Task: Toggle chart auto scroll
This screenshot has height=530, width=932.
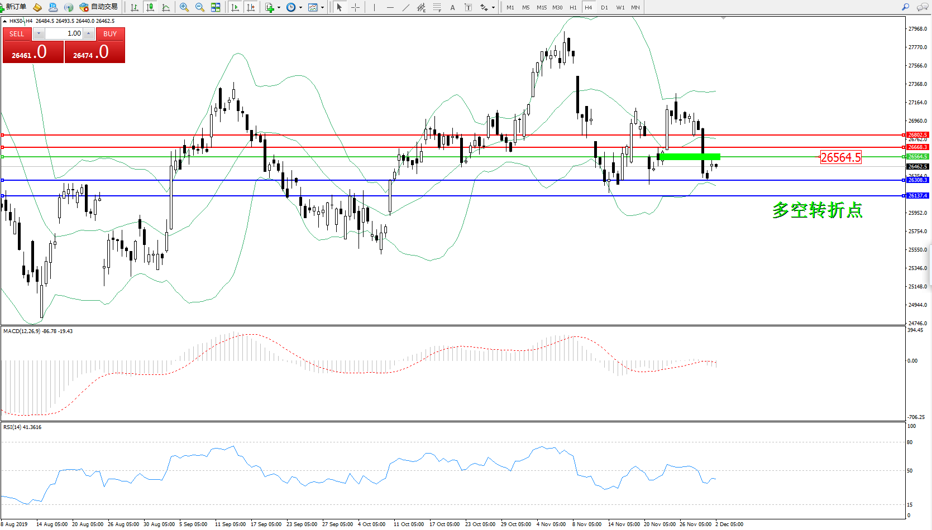Action: pos(235,7)
